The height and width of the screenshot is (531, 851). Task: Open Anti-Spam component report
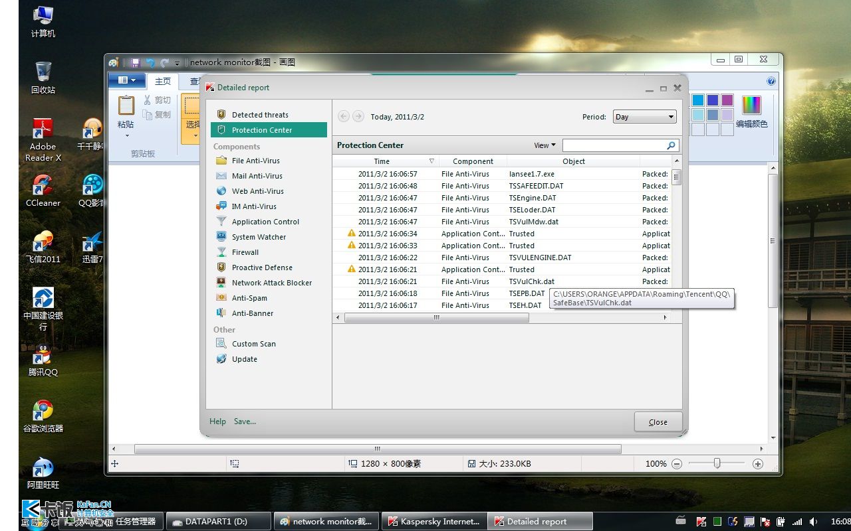point(249,298)
